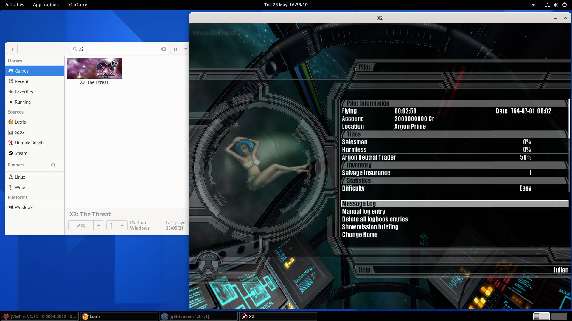
Task: Open the view options dropdown arrow in Lutris
Action: (186, 49)
